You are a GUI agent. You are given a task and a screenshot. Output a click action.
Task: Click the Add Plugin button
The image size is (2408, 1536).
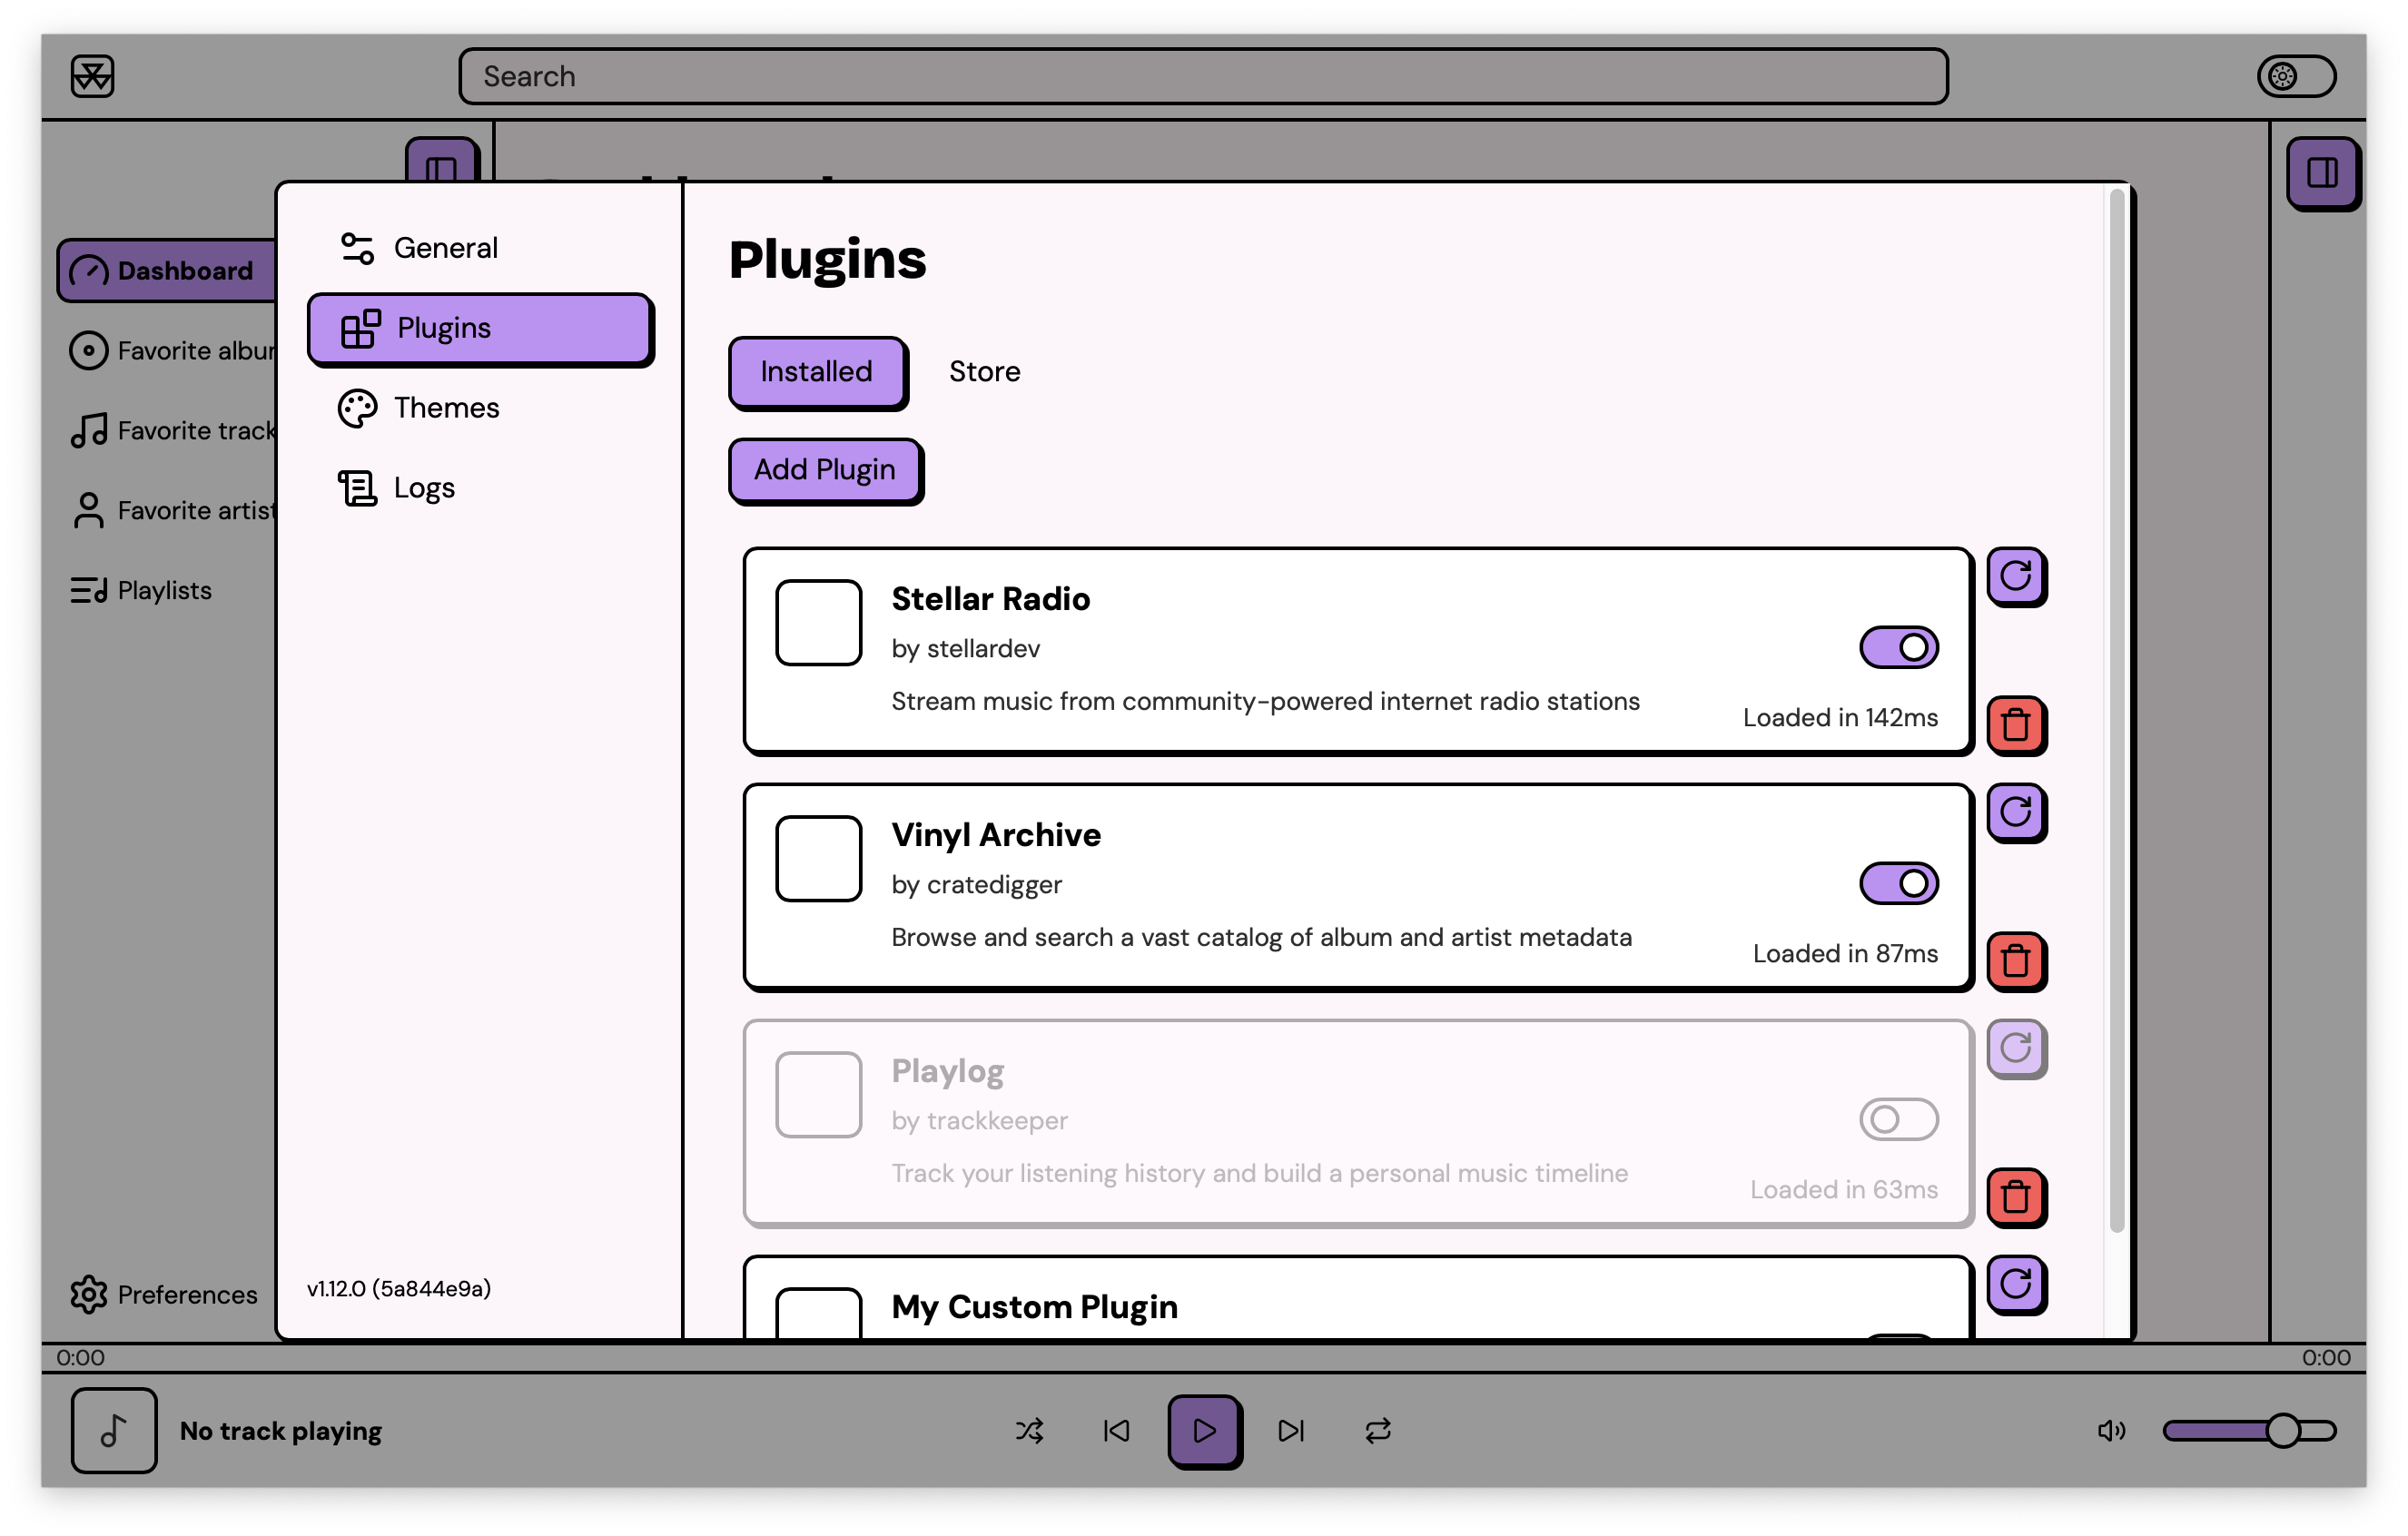[825, 470]
